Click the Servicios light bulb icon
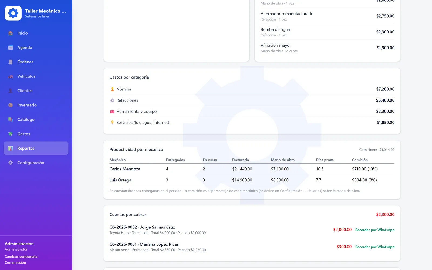 [x=112, y=122]
